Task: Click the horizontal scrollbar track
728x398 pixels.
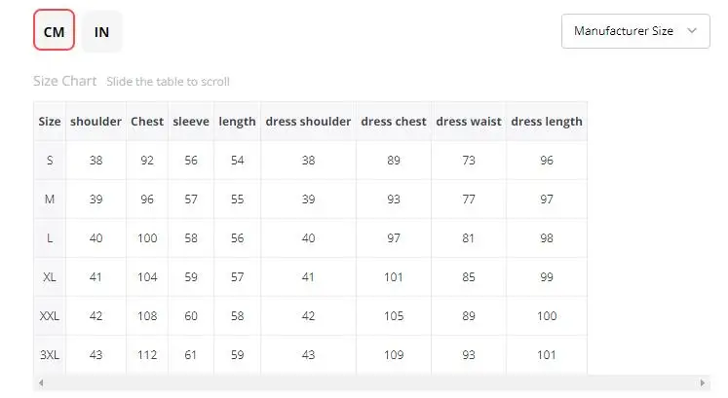Action: pos(371,382)
